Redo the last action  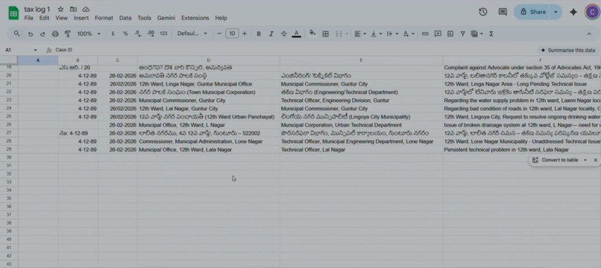[43, 33]
